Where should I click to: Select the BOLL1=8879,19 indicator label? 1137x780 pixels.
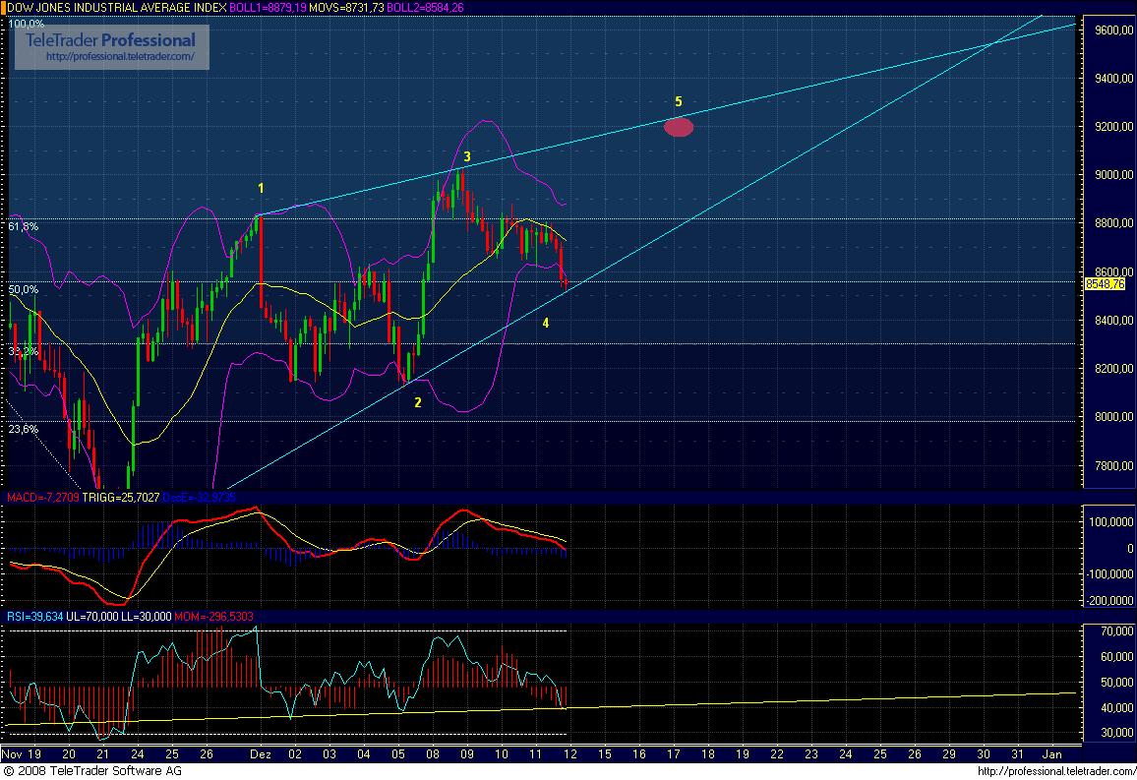point(267,7)
